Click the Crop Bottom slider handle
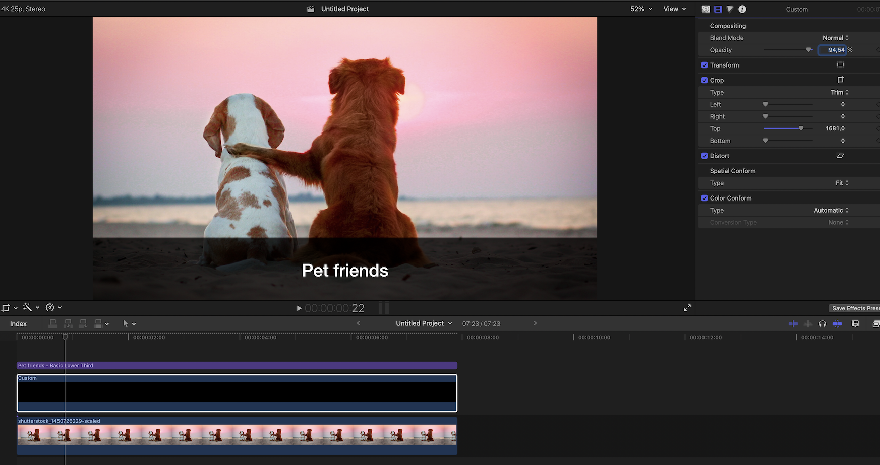 pos(765,141)
